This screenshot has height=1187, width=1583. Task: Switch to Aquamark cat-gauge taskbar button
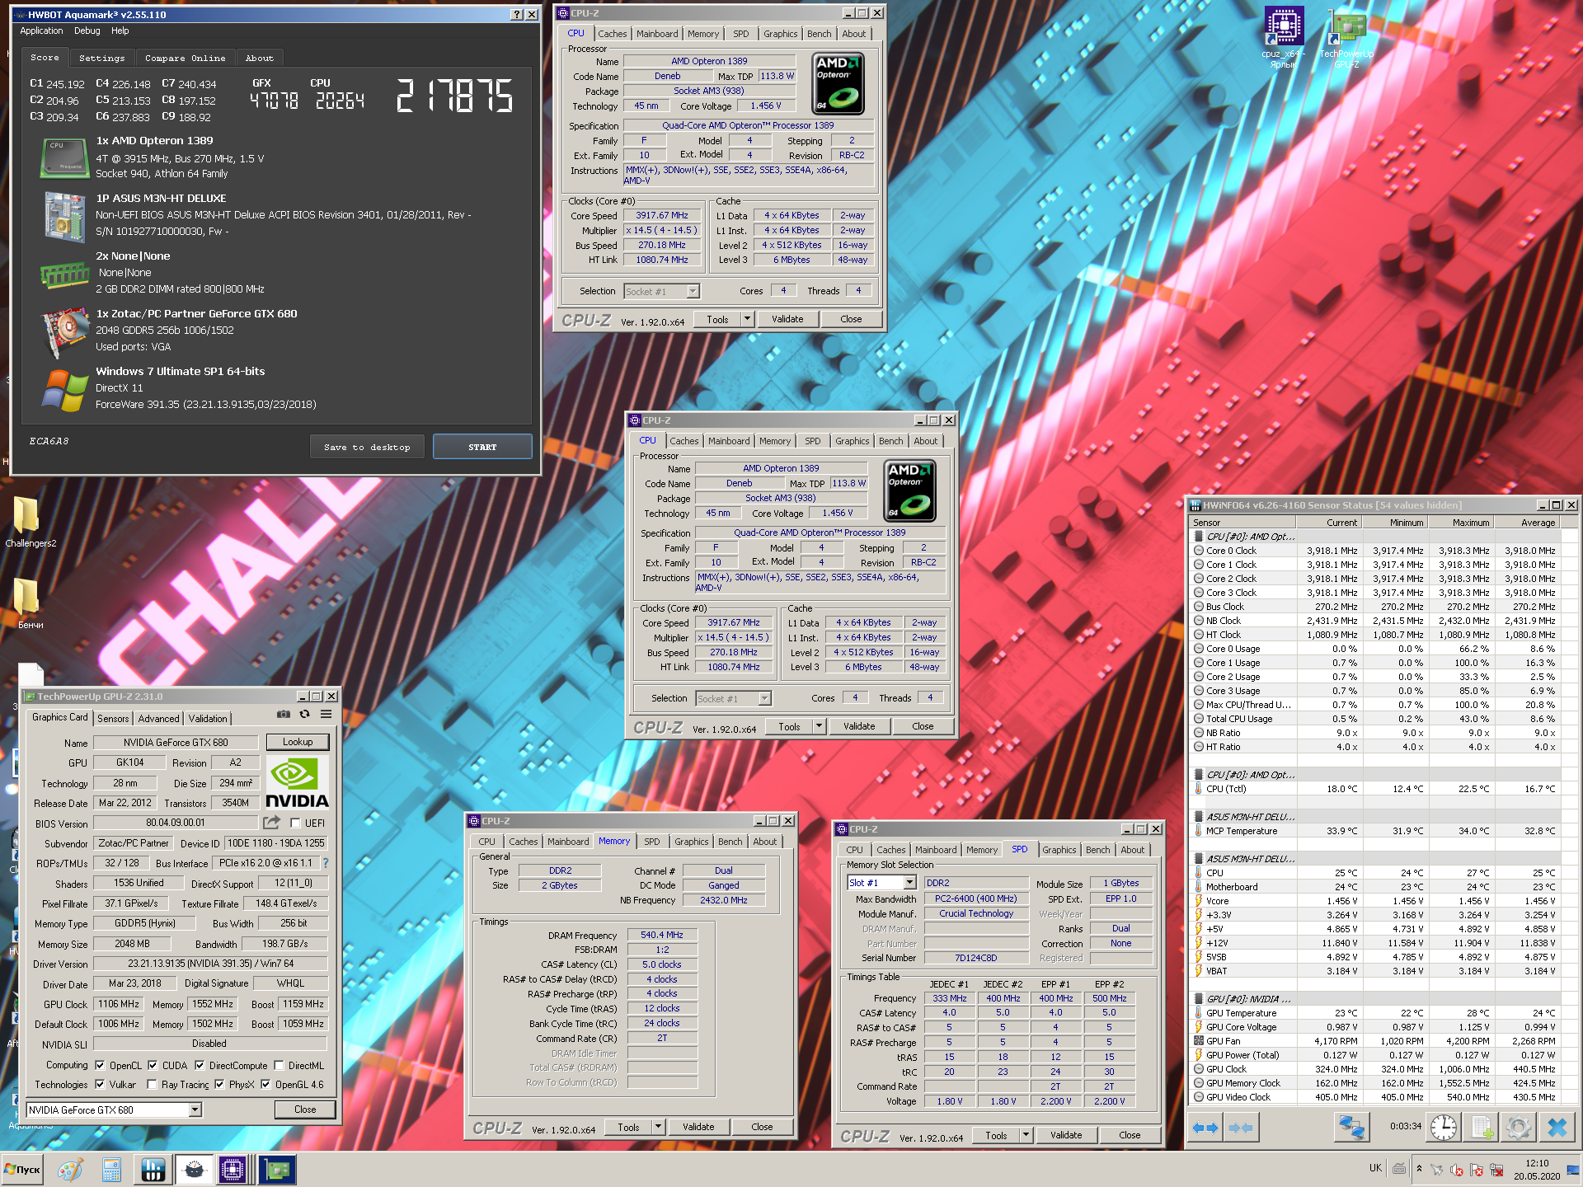[x=195, y=1170]
